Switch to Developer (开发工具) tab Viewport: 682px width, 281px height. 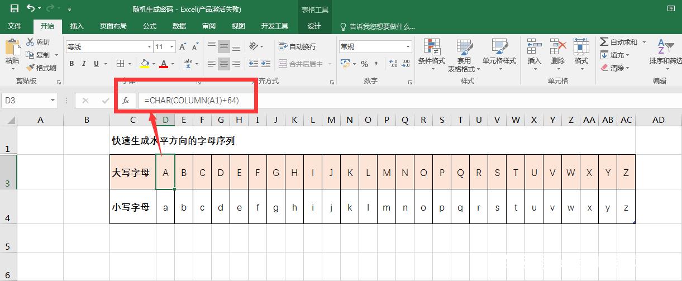tap(275, 26)
